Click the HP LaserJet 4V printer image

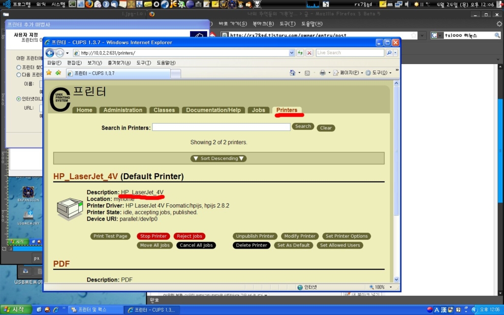70,209
